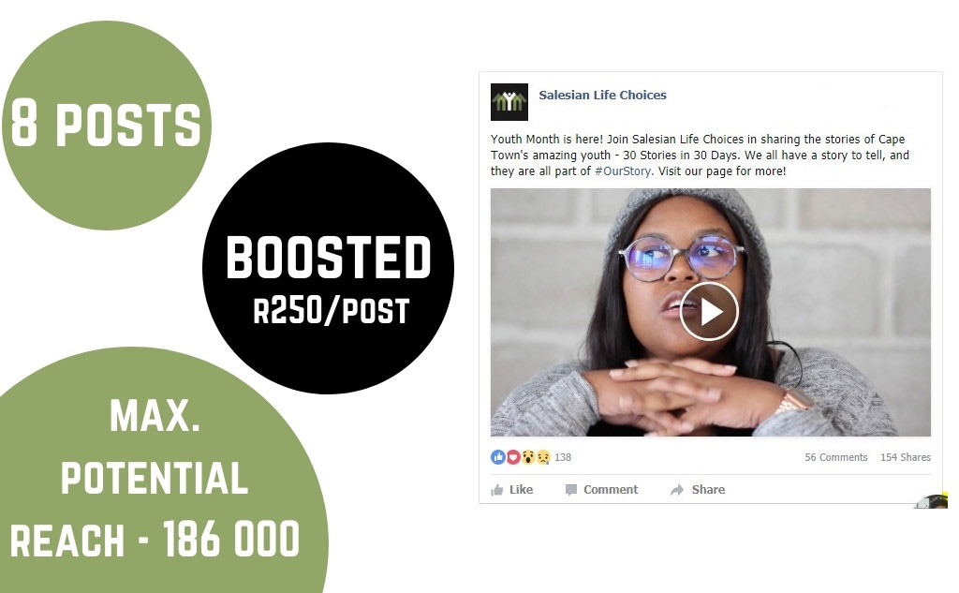
Task: Play the Youth Month video
Action: coord(709,312)
